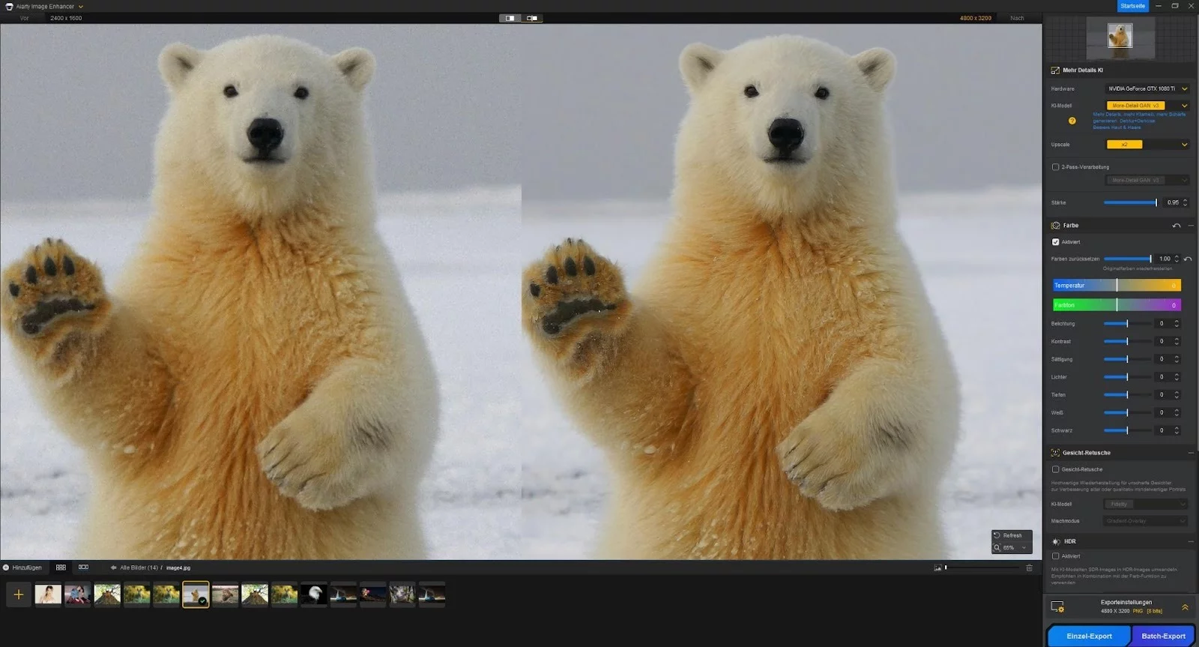Image resolution: width=1199 pixels, height=647 pixels.
Task: Enable the HDR Aktiviert checkbox
Action: (x=1055, y=556)
